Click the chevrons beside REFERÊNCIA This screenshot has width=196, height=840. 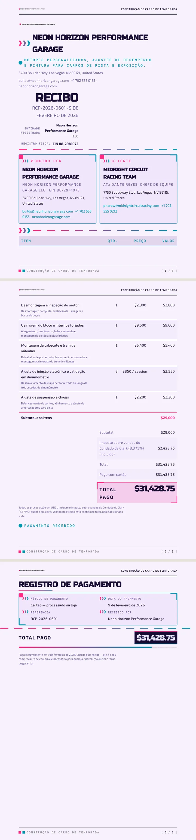25,612
